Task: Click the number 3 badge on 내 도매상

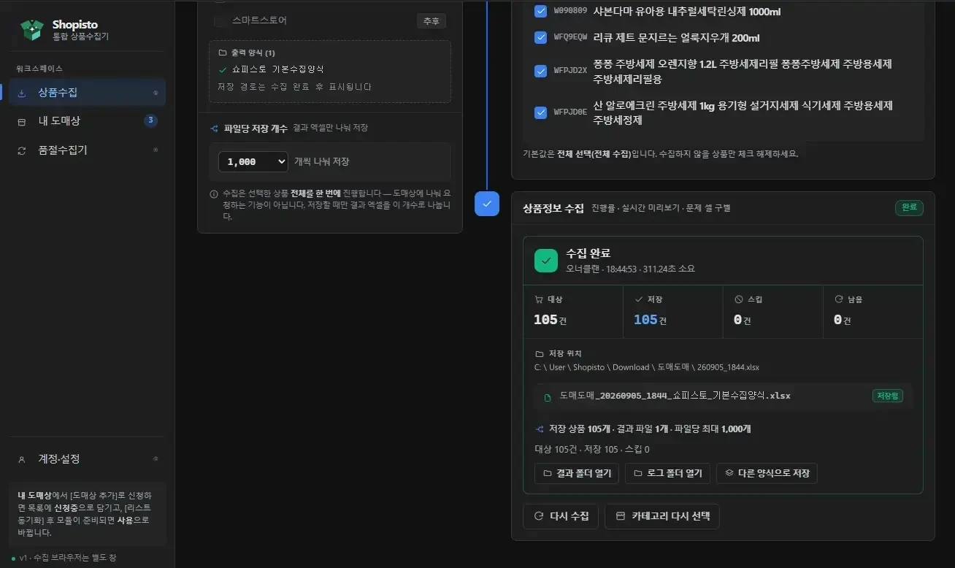Action: point(150,121)
